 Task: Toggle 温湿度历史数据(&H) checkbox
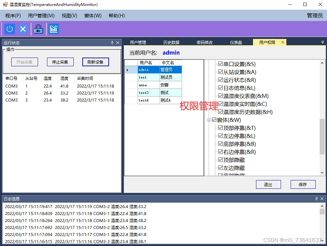pyautogui.click(x=220, y=112)
